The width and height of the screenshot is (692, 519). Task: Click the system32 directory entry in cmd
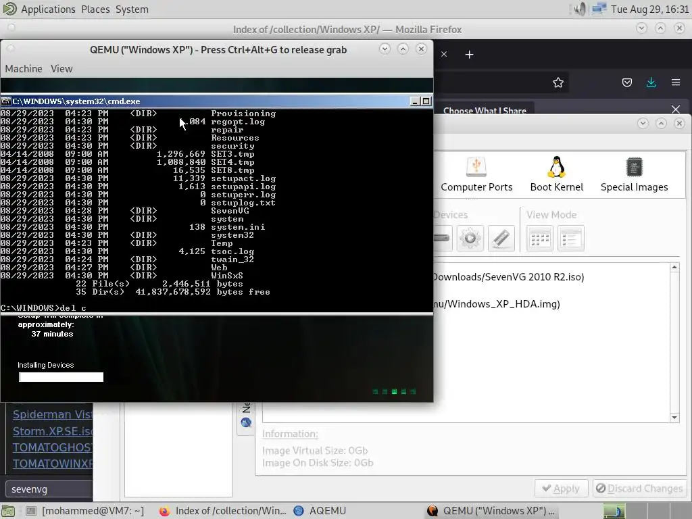232,235
